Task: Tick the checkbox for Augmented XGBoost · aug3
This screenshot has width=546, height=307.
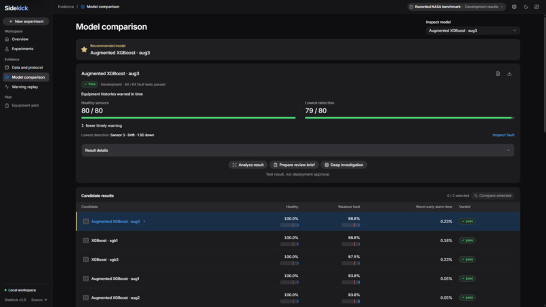Action: 85,222
